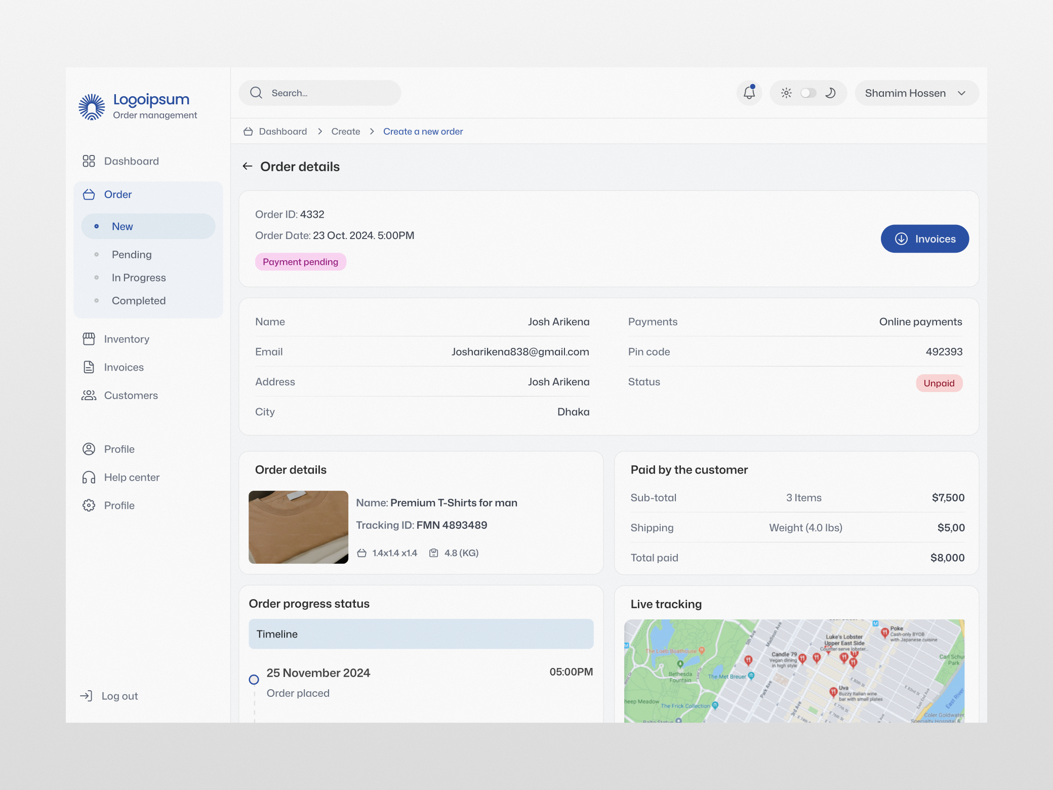Click the notification bell icon
This screenshot has height=790, width=1053.
pyautogui.click(x=749, y=93)
